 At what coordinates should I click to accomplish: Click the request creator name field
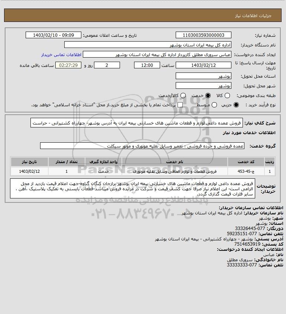[157, 55]
